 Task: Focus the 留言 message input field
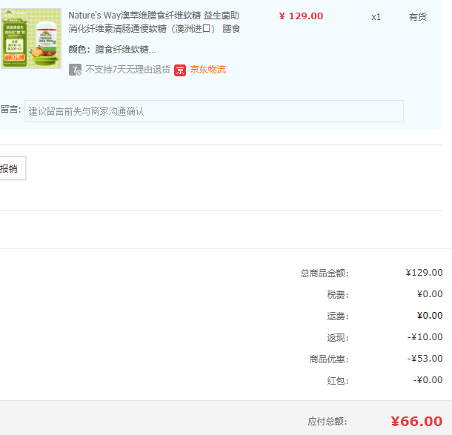coord(213,111)
